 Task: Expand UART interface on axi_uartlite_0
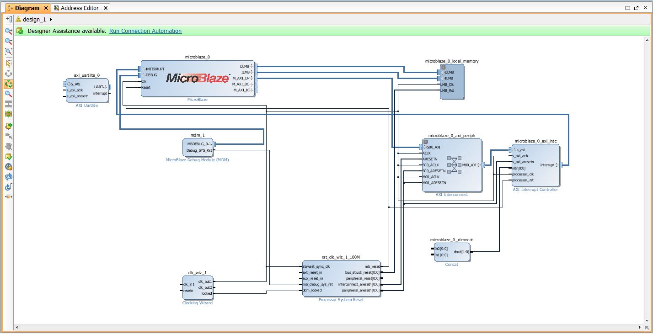(x=105, y=87)
